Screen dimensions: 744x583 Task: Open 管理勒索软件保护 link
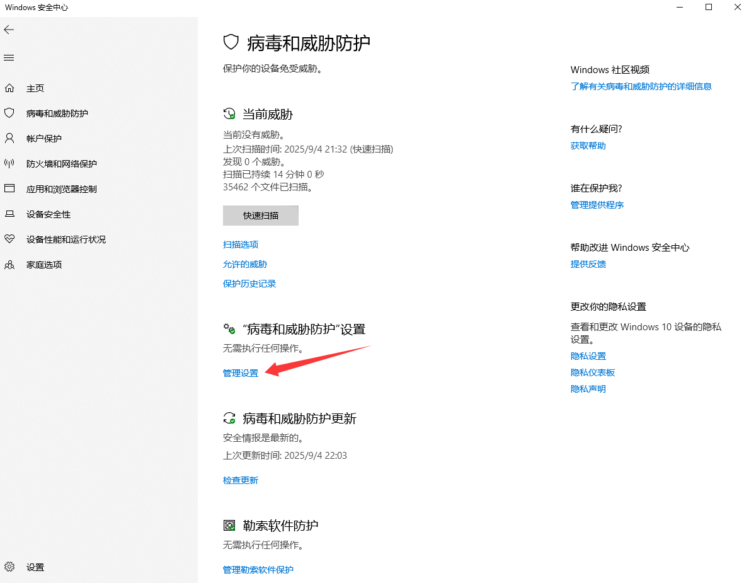point(258,570)
